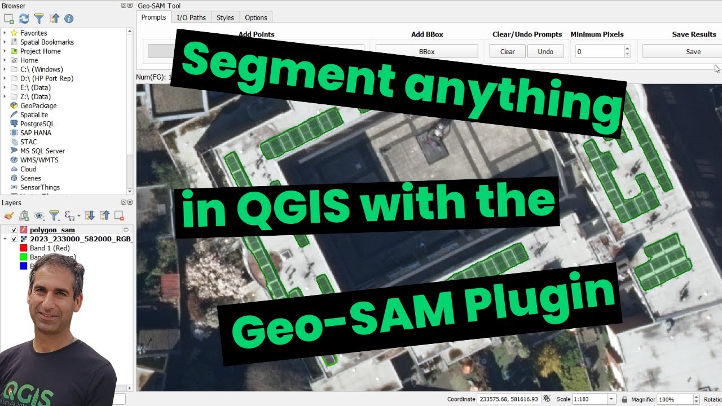The height and width of the screenshot is (406, 722).
Task: Open the Manage Map Themes eye icon
Action: pos(39,215)
